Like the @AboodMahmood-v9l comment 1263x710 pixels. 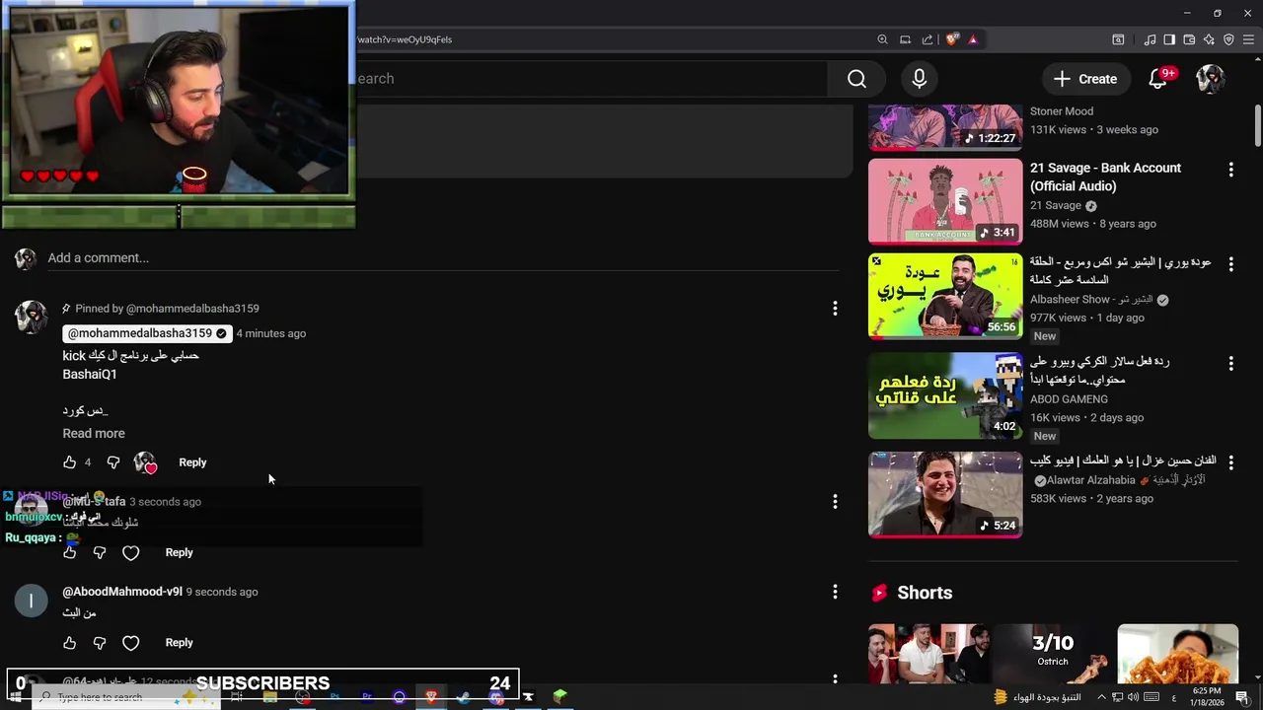(69, 643)
